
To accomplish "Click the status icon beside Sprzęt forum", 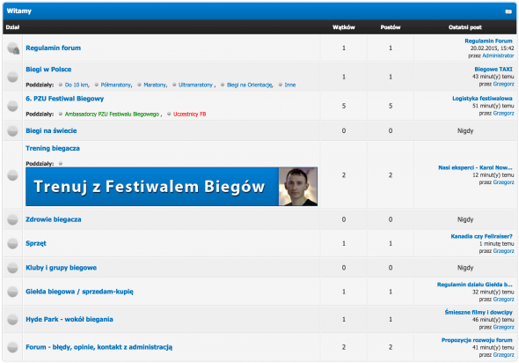I will [x=12, y=243].
